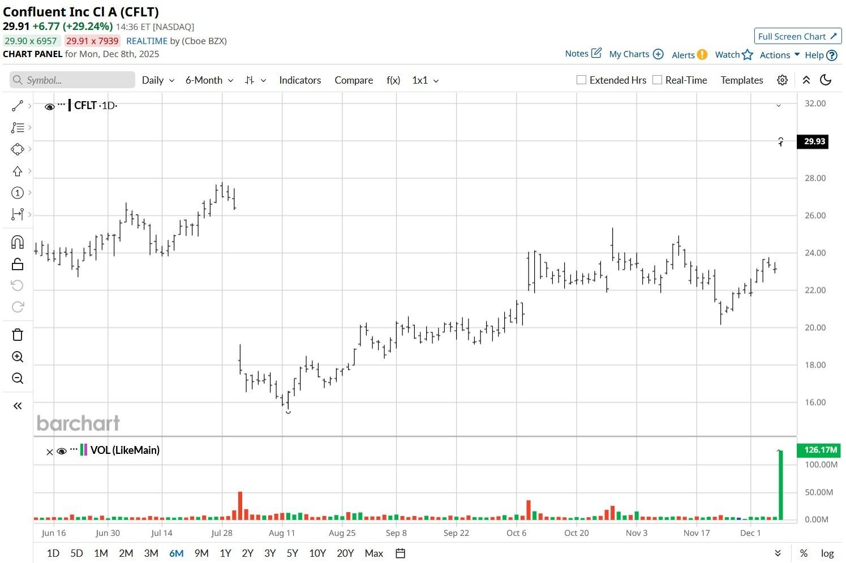Focus the Symbol search field
The image size is (846, 563).
[x=72, y=80]
